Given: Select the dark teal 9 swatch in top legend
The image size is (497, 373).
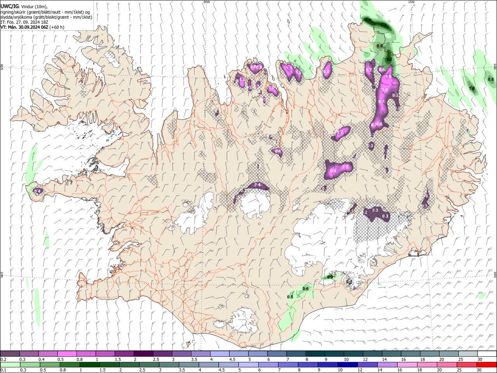Looking at the screenshot, I should coord(334,354).
